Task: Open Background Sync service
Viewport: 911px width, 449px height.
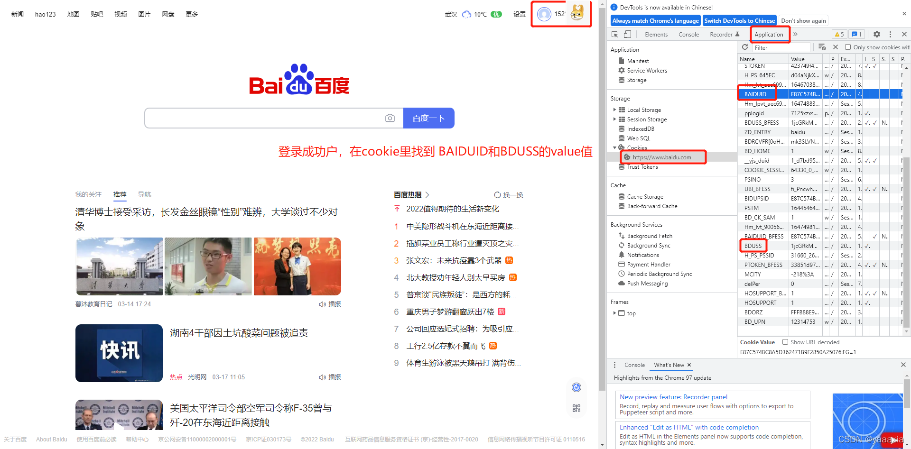Action: (648, 245)
